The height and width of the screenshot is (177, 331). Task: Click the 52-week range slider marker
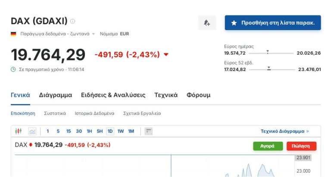(x=269, y=68)
